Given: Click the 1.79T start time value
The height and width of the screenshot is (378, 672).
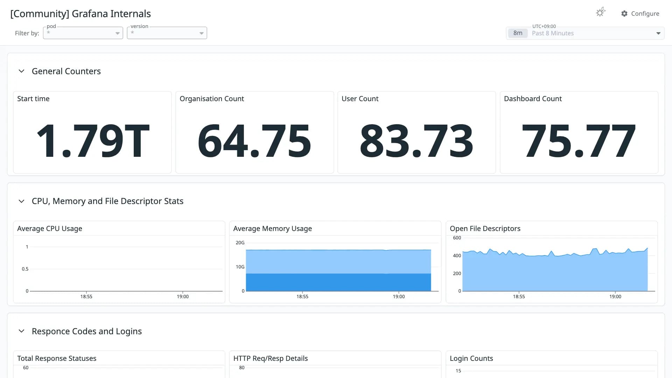Looking at the screenshot, I should [93, 141].
